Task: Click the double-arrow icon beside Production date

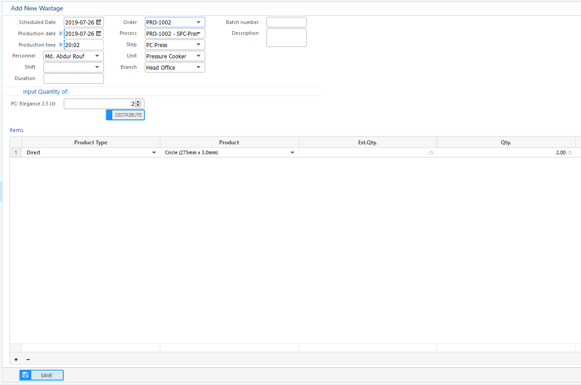Action: pos(61,33)
